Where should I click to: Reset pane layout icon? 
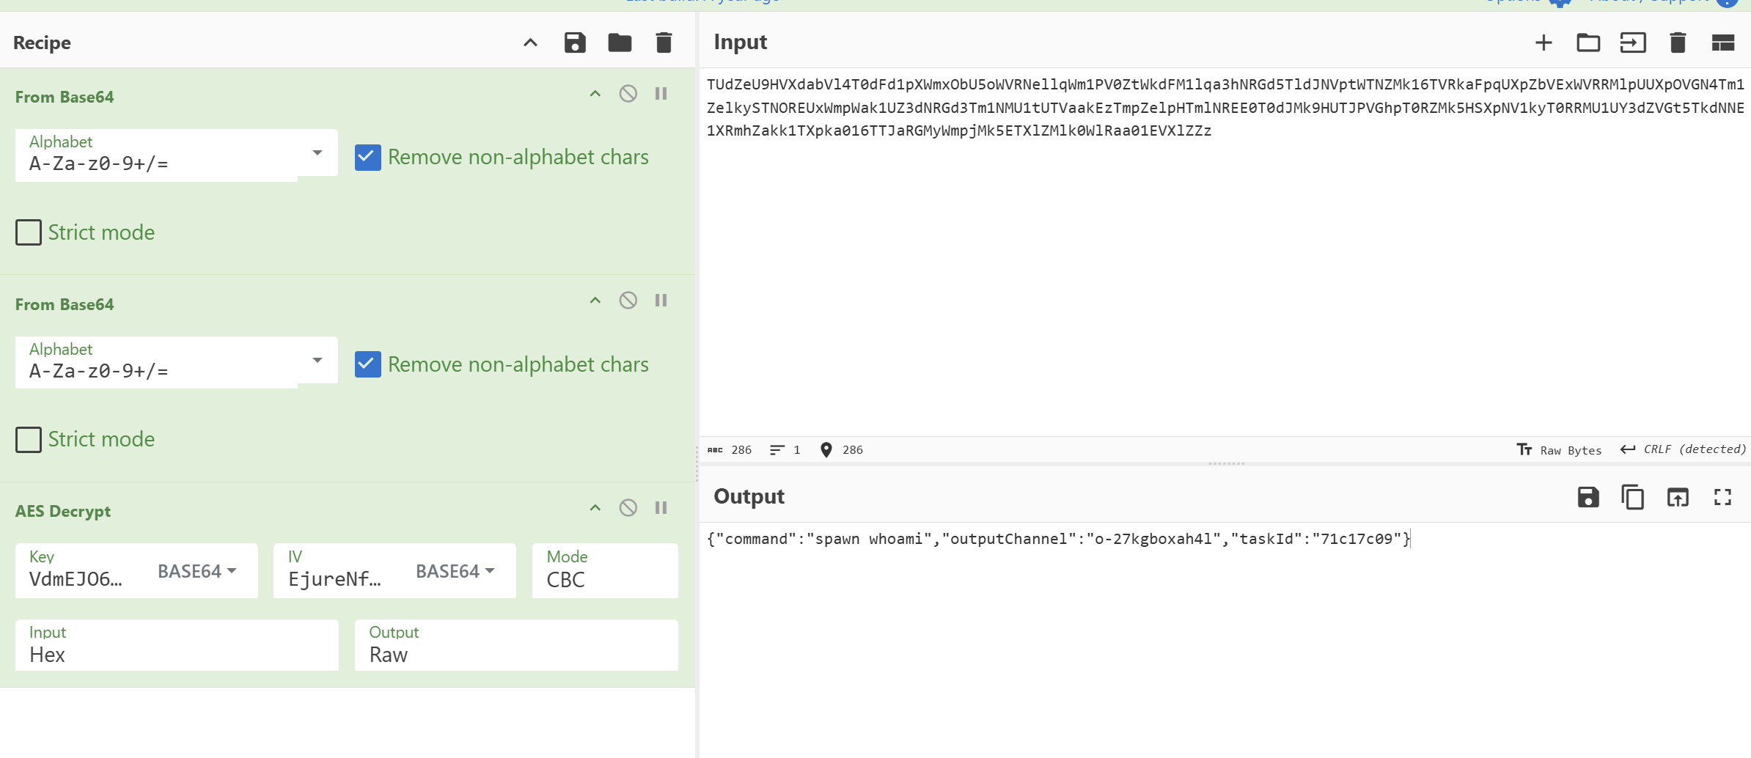[1722, 43]
